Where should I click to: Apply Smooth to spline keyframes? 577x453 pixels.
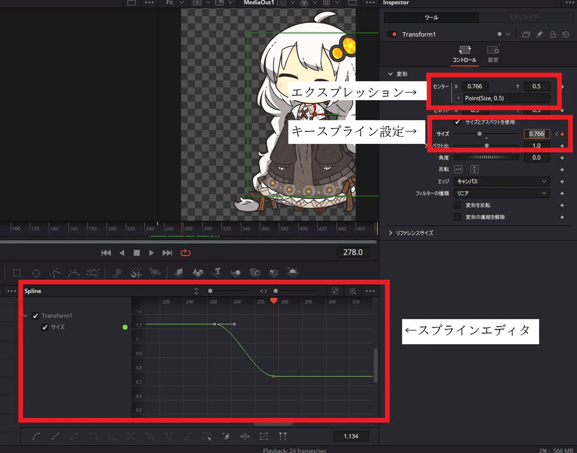coord(37,437)
